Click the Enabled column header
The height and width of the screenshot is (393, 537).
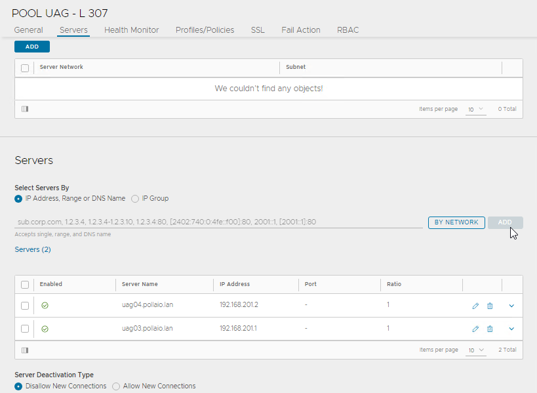tap(50, 284)
